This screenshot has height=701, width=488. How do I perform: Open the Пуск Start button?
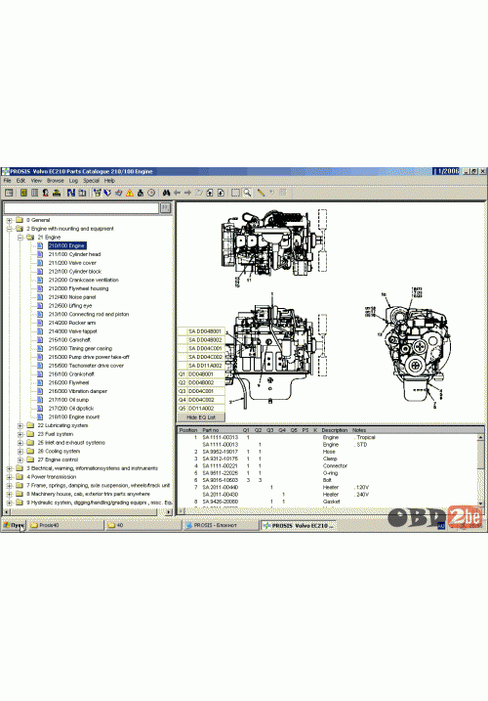tap(14, 526)
